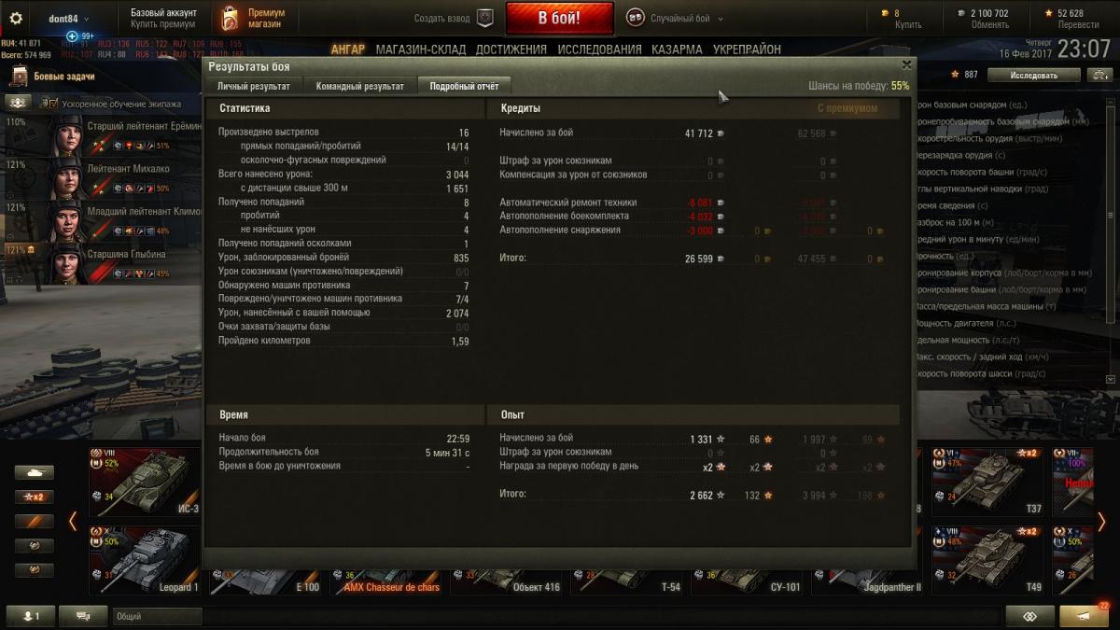Open the settings gear menu
This screenshot has height=630, width=1120.
tap(15, 18)
